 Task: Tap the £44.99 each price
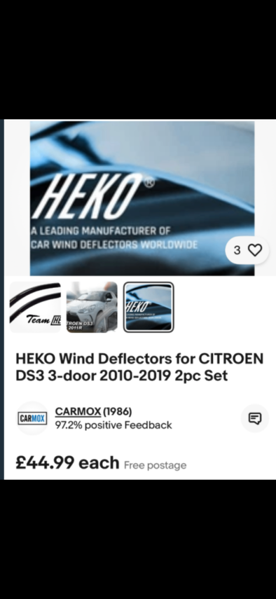coord(68,463)
